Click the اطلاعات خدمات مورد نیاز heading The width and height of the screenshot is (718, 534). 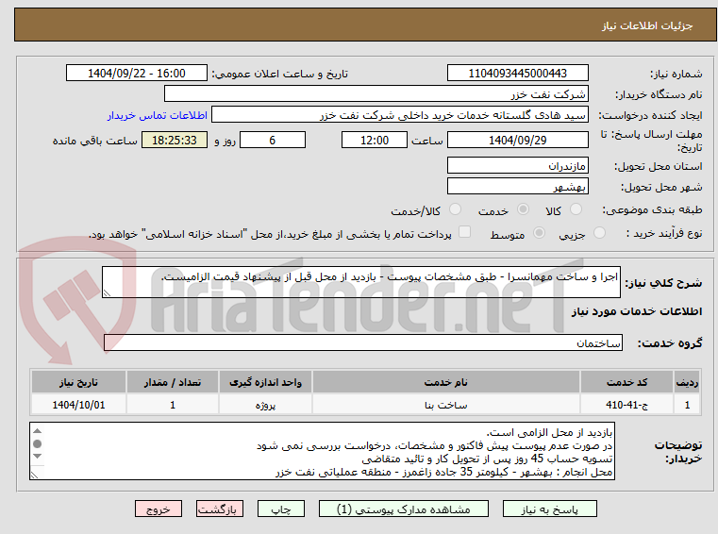(x=637, y=311)
